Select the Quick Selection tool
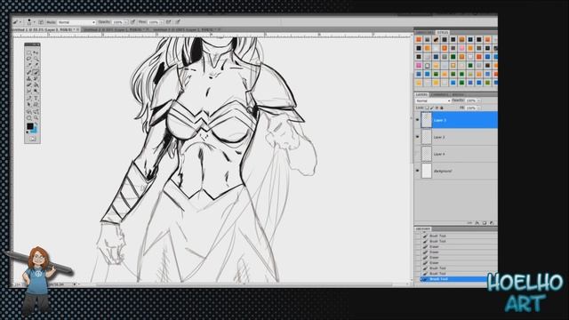 pos(36,59)
